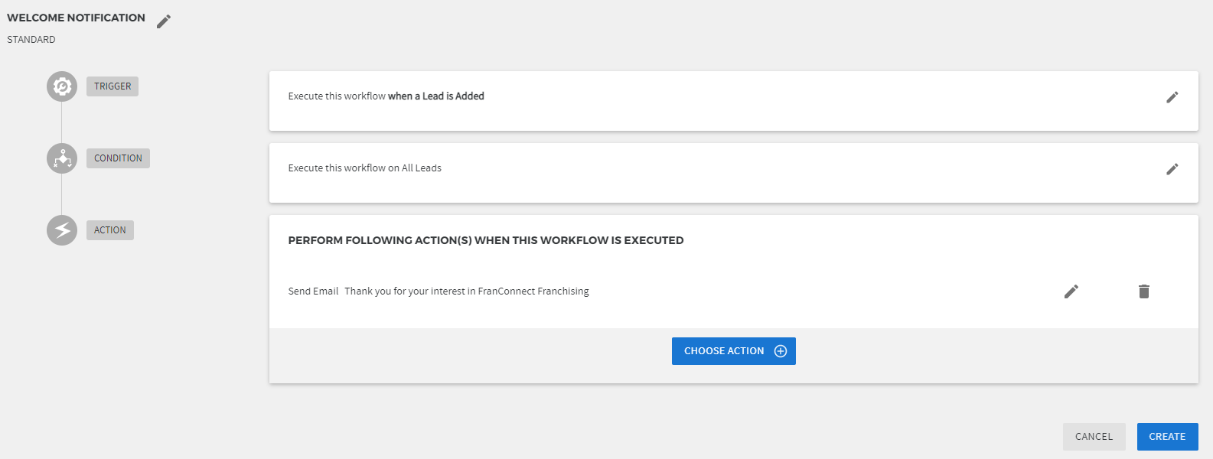Edit the All Leads condition
This screenshot has width=1213, height=459.
click(1172, 169)
